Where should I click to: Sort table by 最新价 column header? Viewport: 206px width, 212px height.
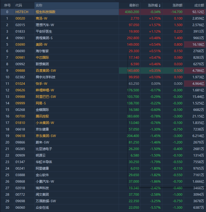click(x=134, y=6)
